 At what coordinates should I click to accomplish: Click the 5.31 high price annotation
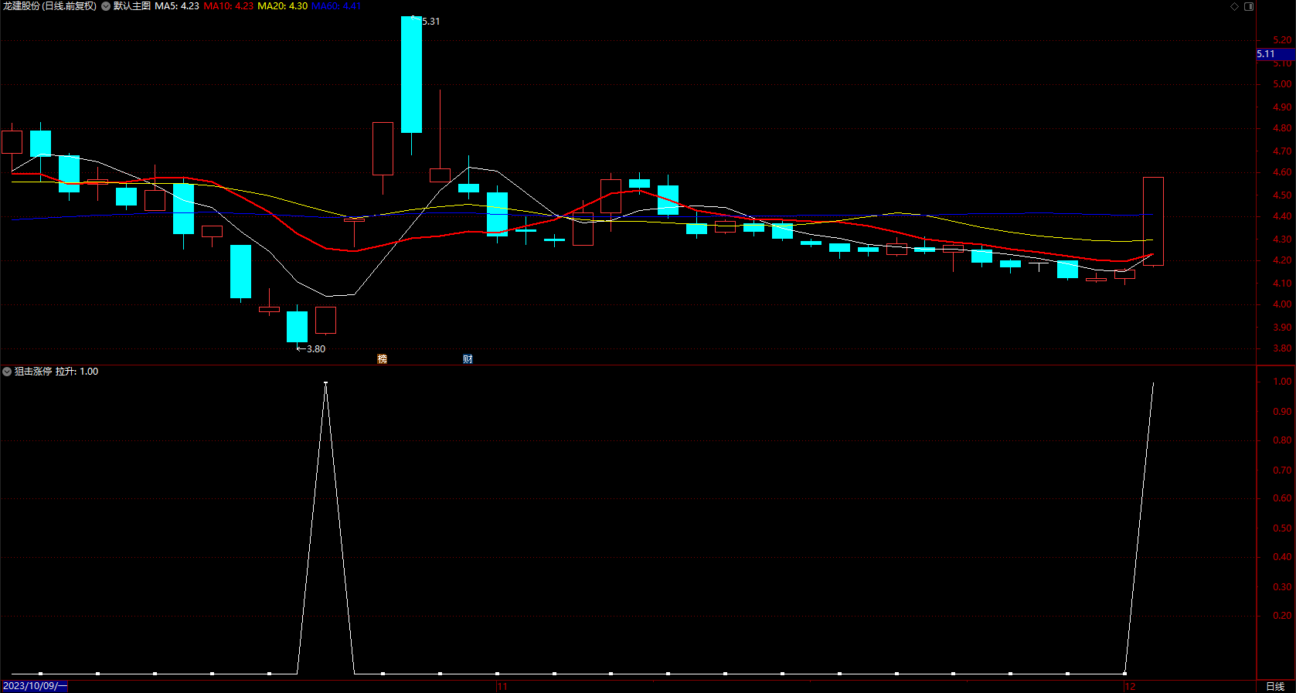pos(430,22)
